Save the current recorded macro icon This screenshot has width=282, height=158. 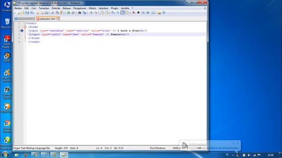pyautogui.click(x=153, y=13)
